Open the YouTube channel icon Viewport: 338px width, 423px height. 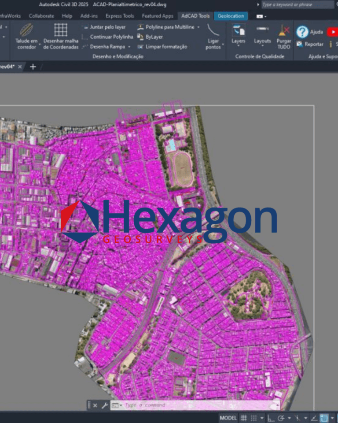pyautogui.click(x=333, y=32)
